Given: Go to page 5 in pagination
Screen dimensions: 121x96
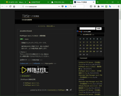Looking at the screenshot, I should coord(44,26).
